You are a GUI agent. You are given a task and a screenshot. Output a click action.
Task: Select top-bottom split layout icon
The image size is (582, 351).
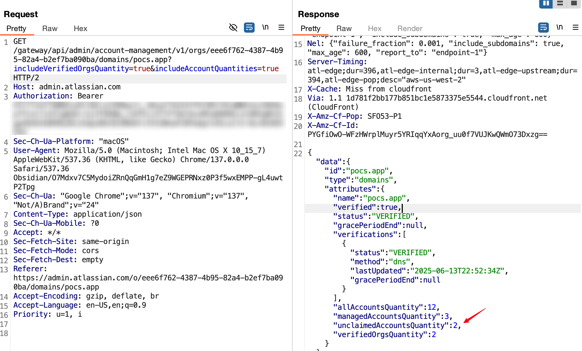click(560, 3)
